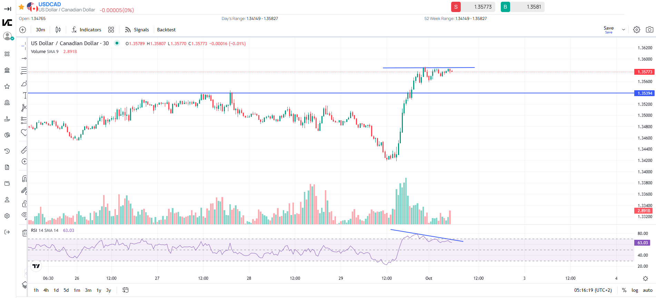Open chart settings gear in top toolbar

[x=636, y=30]
